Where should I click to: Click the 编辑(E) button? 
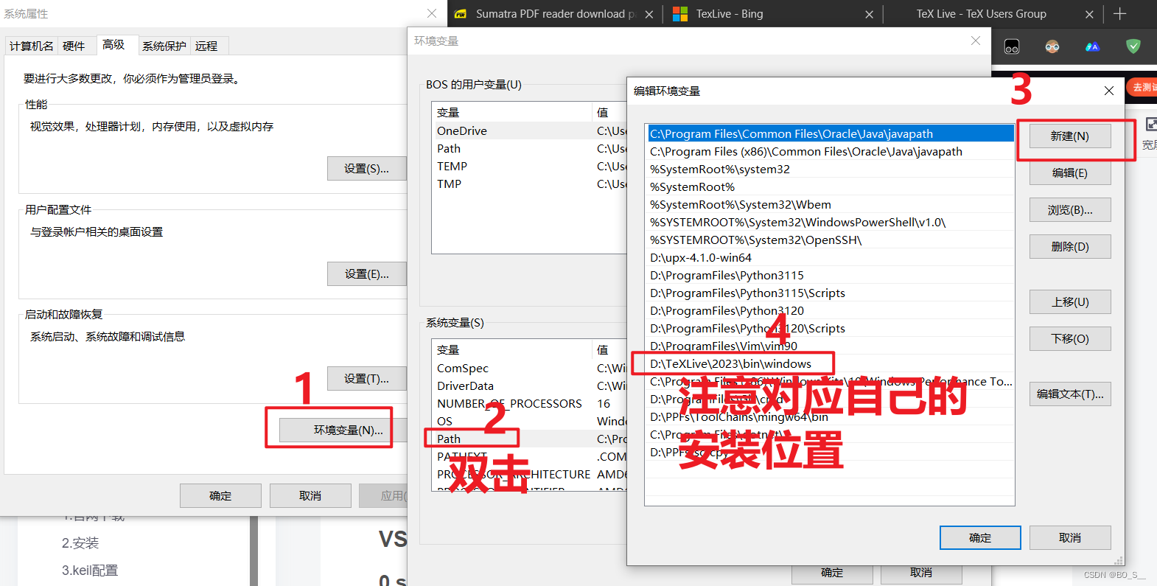pos(1070,173)
